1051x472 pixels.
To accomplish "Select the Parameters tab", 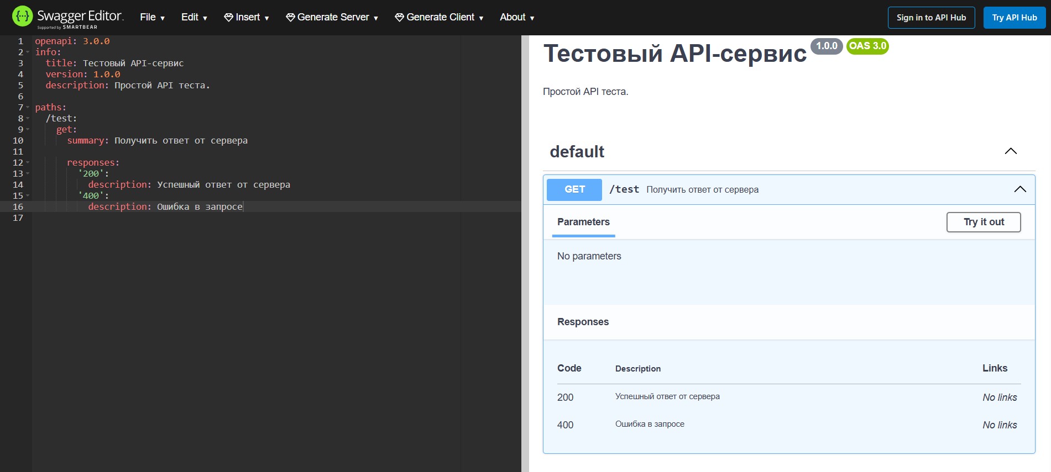I will (583, 222).
